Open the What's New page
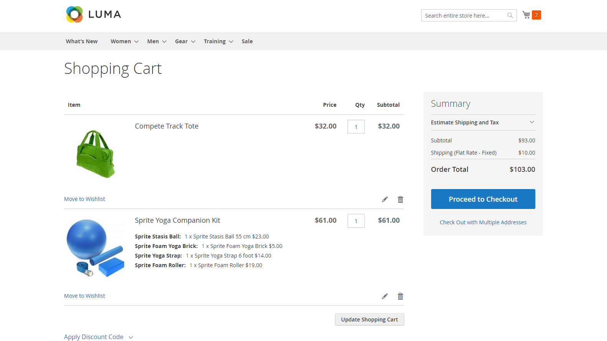Viewport: 607px width, 341px height. coord(82,41)
